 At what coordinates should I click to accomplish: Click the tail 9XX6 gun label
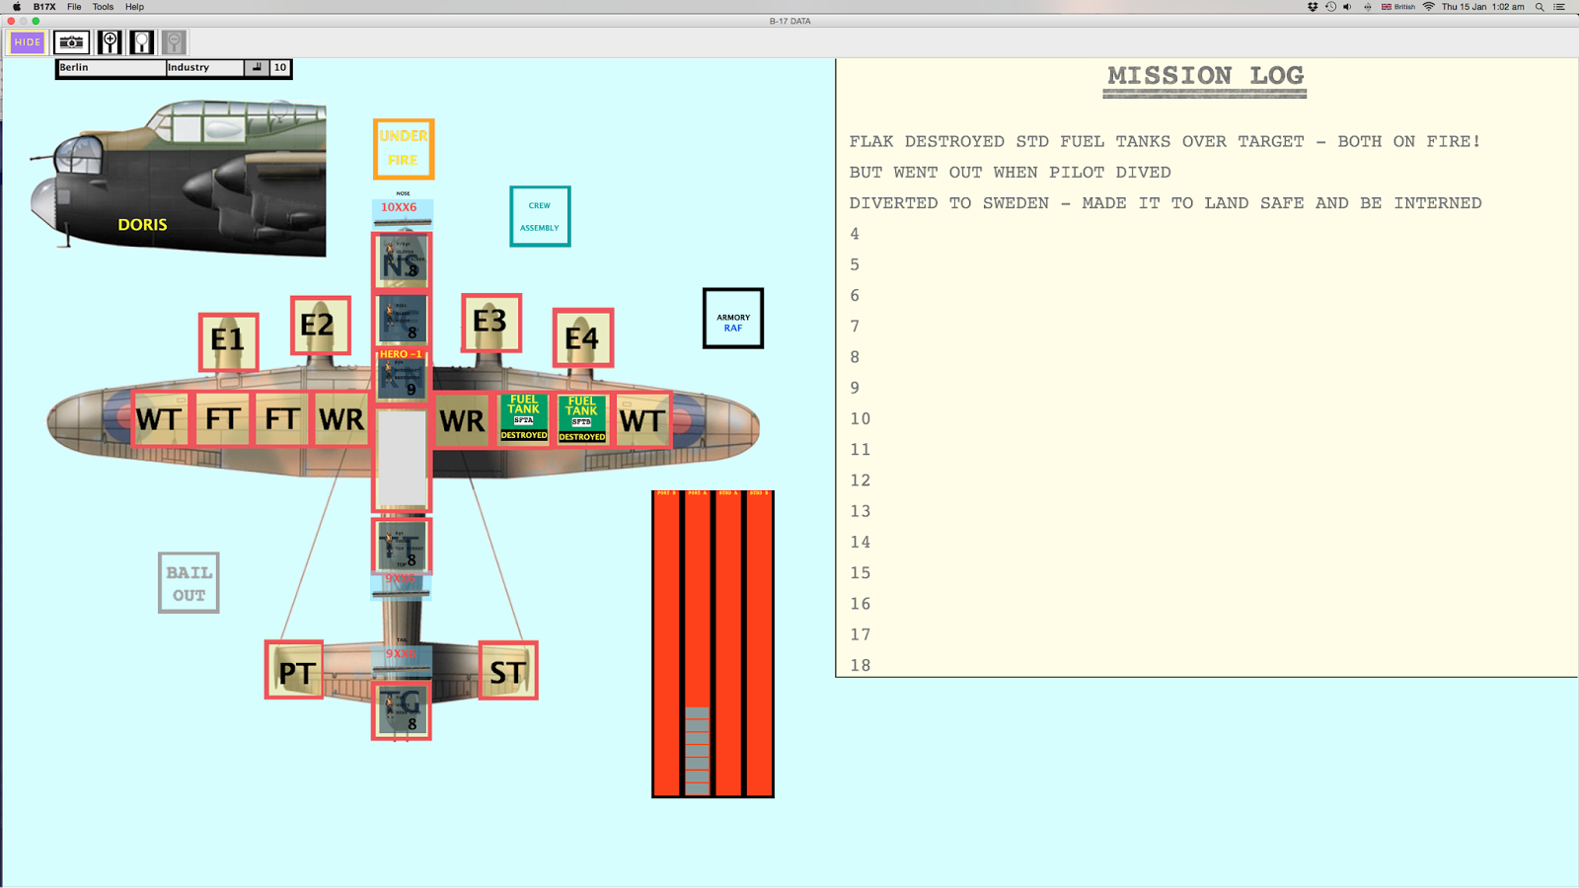(x=401, y=654)
